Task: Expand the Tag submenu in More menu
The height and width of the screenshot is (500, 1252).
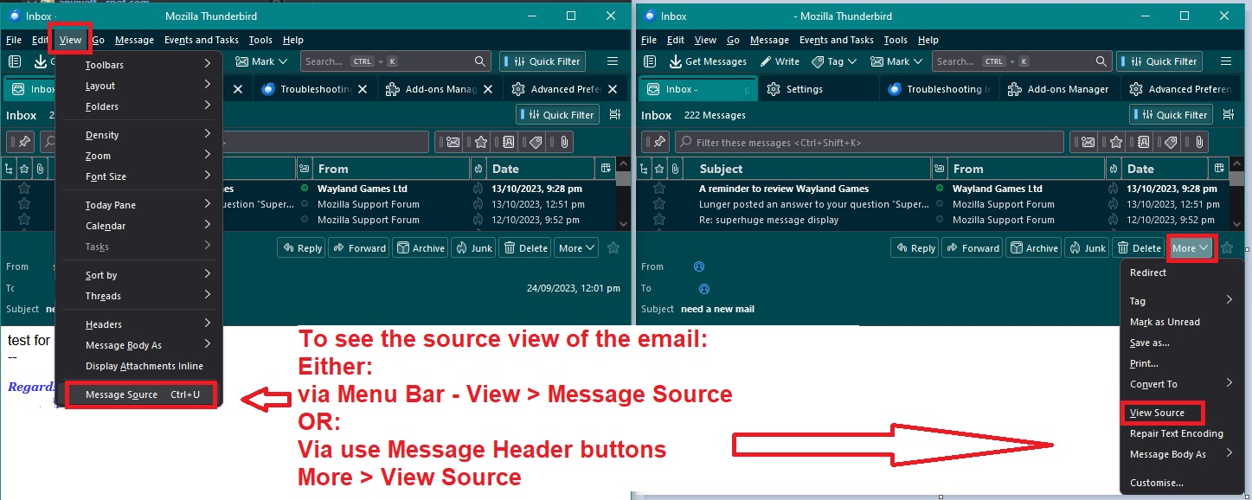Action: coord(1181,301)
